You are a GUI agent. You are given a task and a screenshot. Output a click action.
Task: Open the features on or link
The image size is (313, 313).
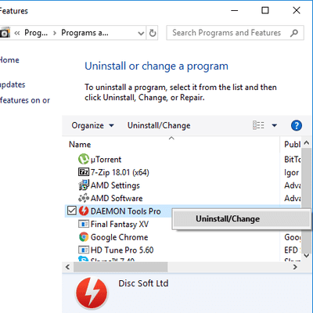coord(25,100)
